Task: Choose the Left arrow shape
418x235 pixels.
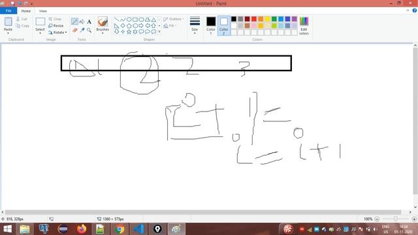Action: coord(148,26)
